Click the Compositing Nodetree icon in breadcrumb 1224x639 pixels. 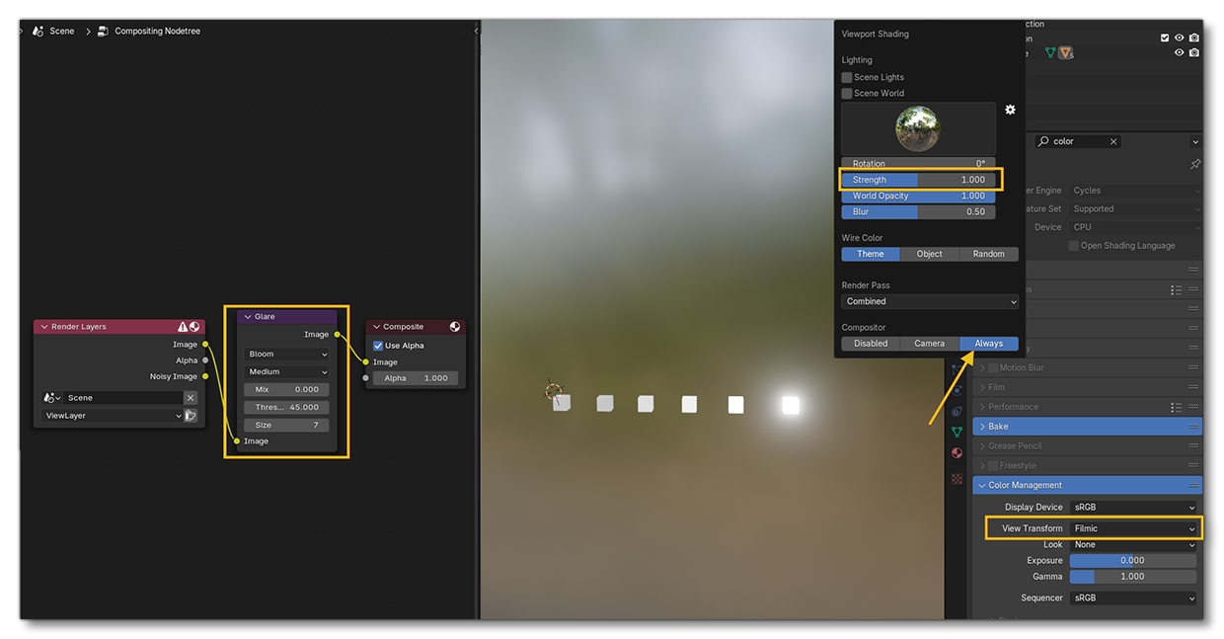point(102,31)
